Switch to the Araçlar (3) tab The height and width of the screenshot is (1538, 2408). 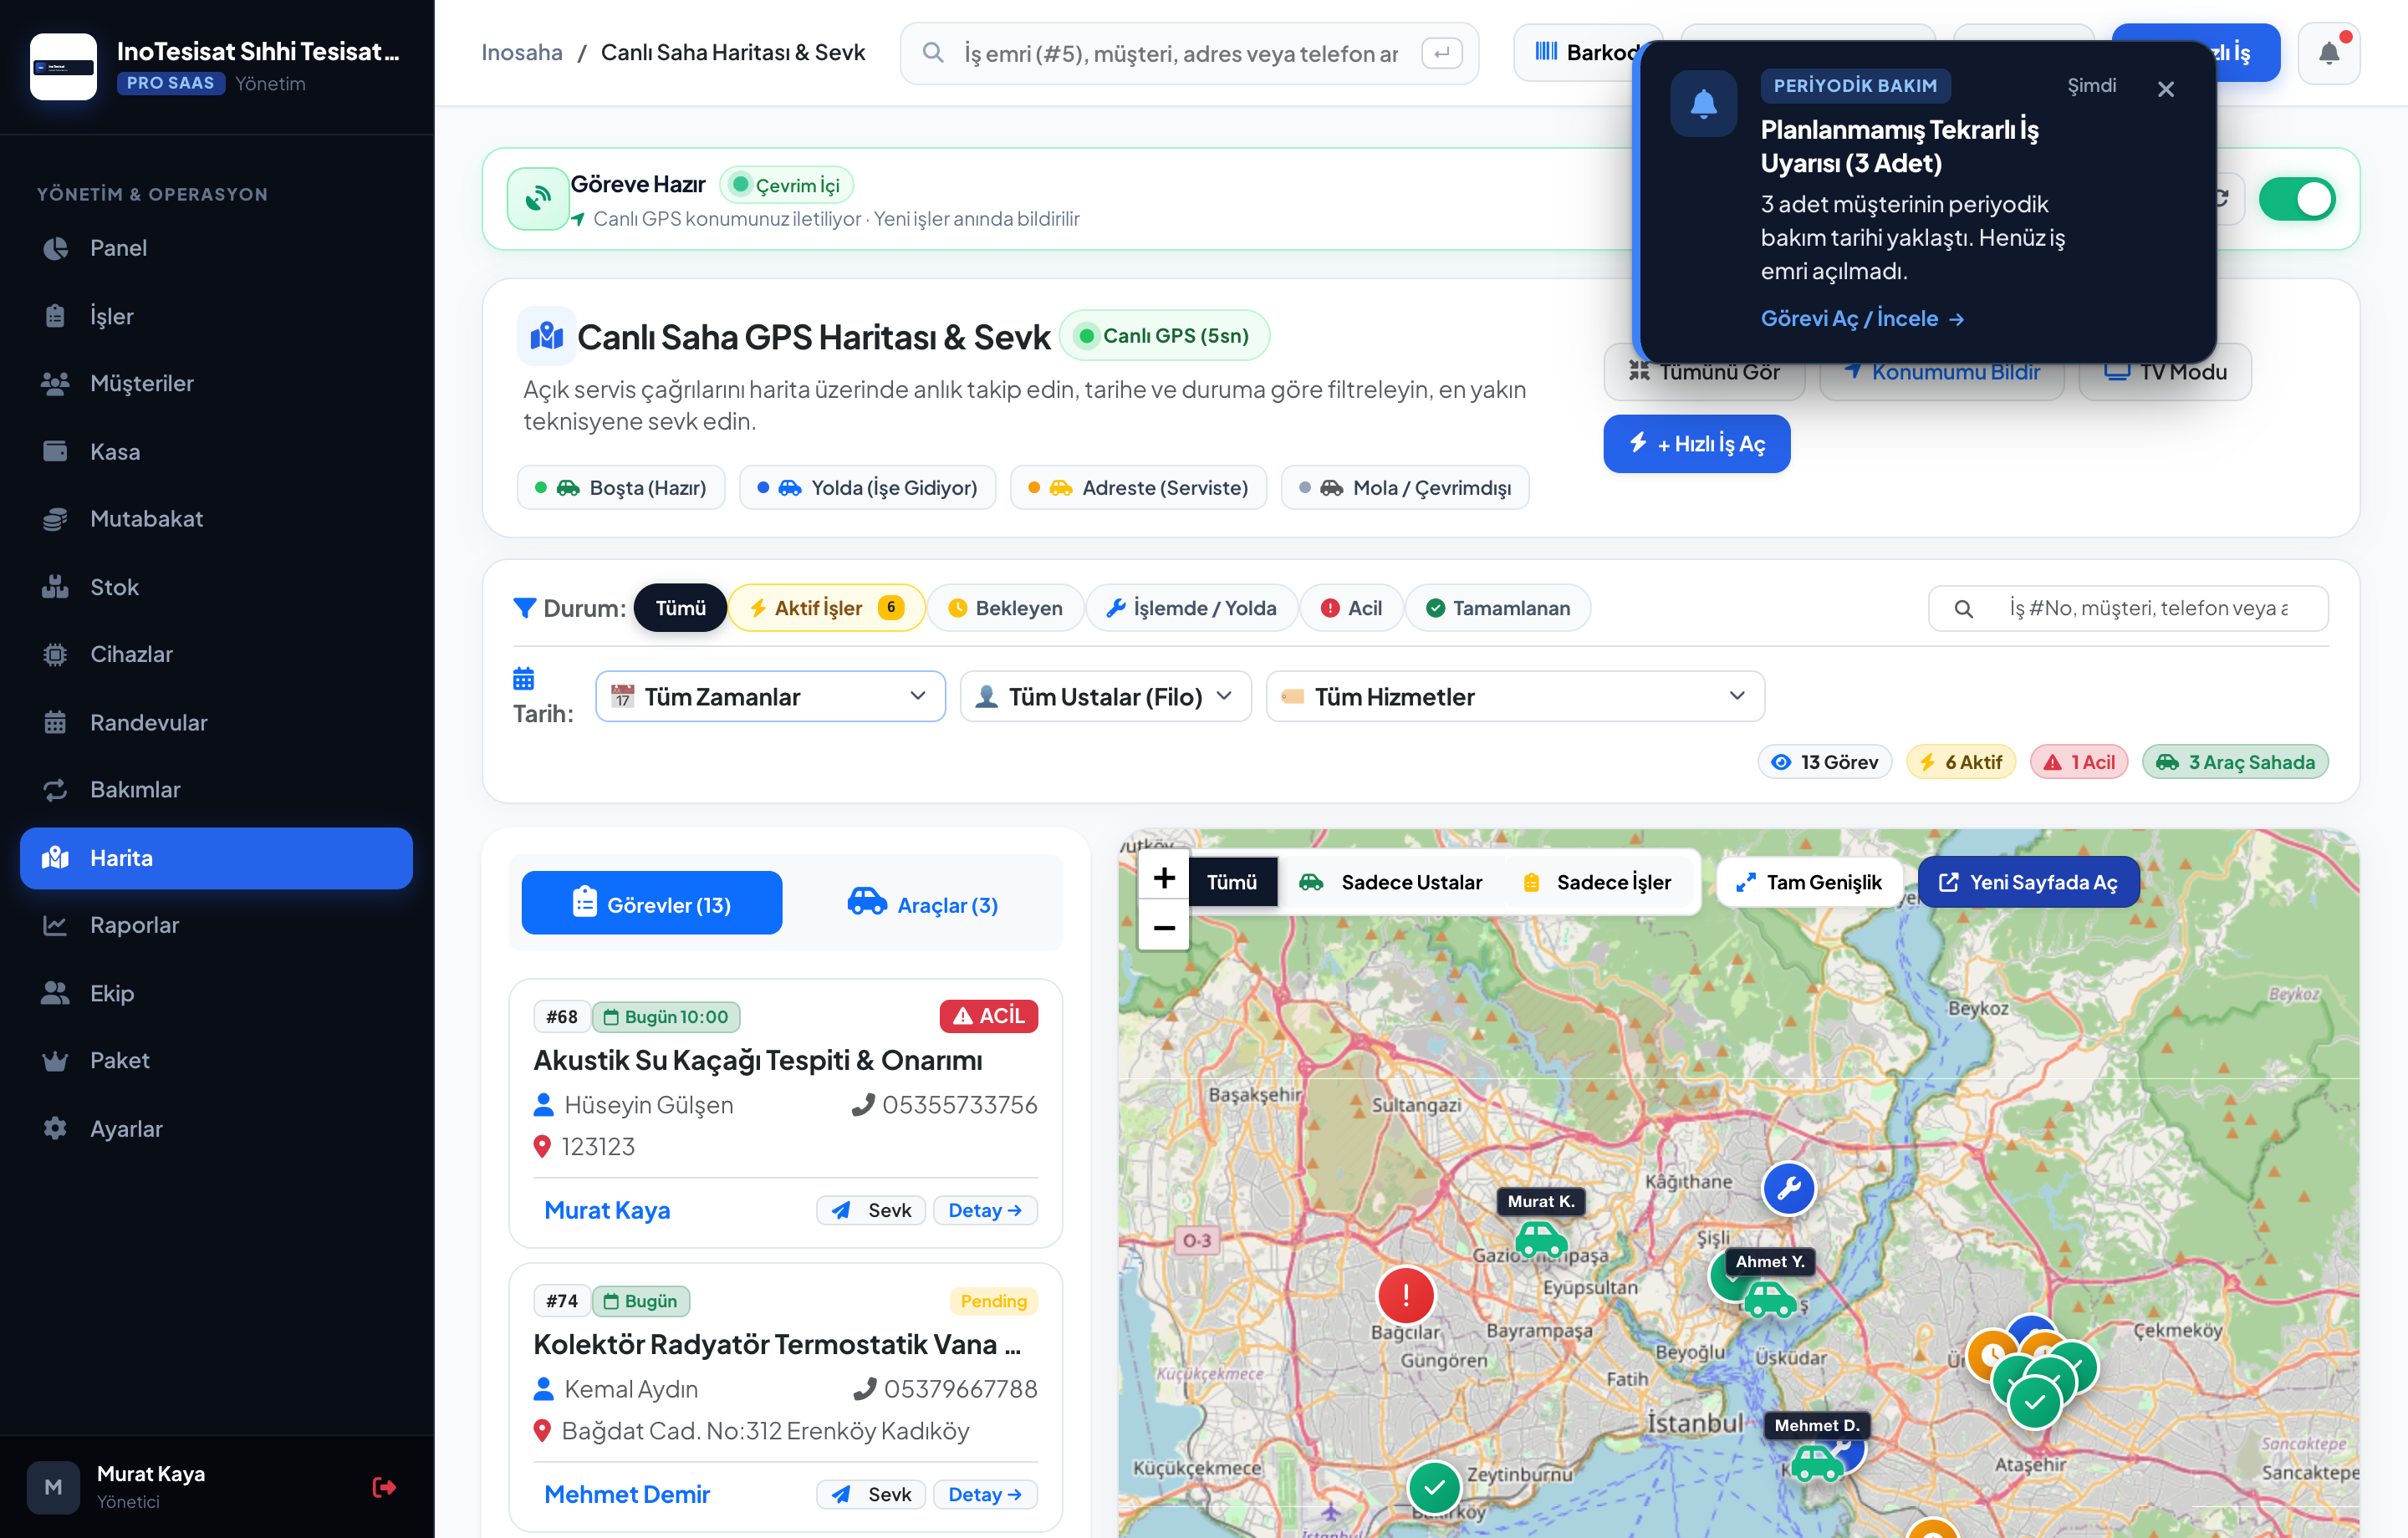click(x=921, y=904)
